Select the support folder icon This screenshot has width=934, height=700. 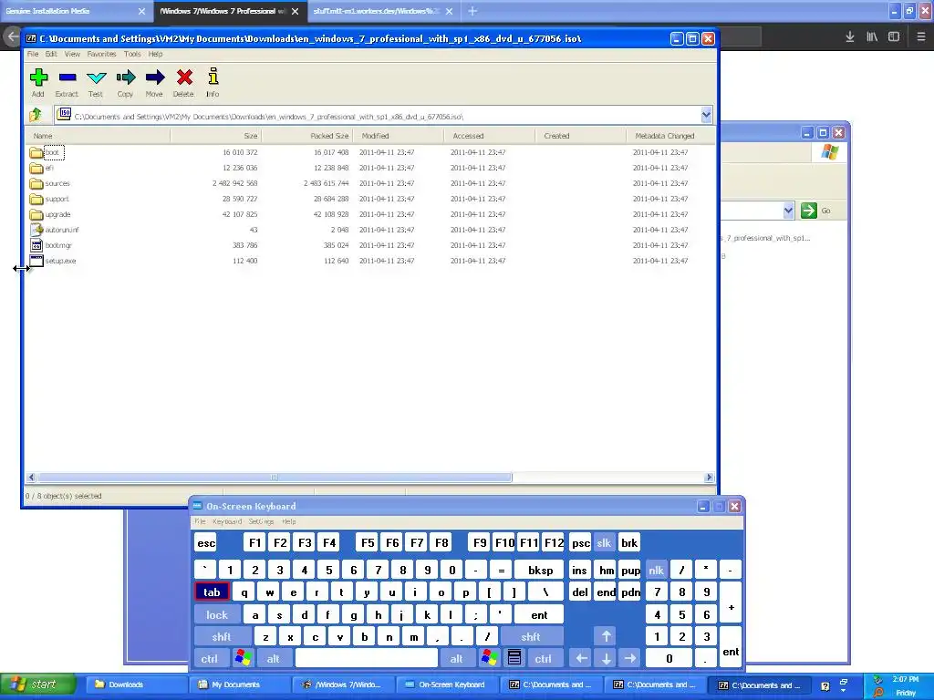coord(36,199)
